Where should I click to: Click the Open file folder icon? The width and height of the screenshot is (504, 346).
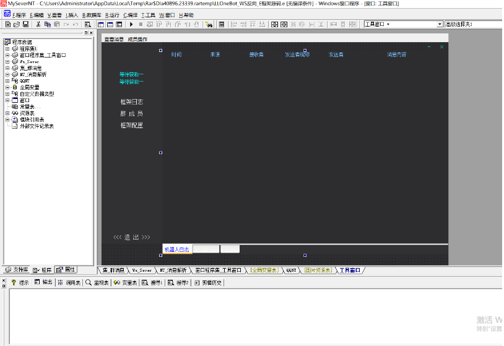click(x=17, y=24)
